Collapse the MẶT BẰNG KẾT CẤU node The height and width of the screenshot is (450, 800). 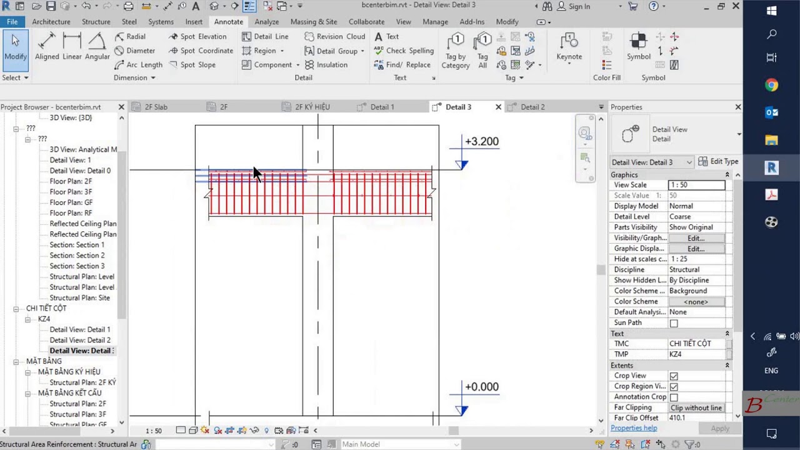coord(28,394)
